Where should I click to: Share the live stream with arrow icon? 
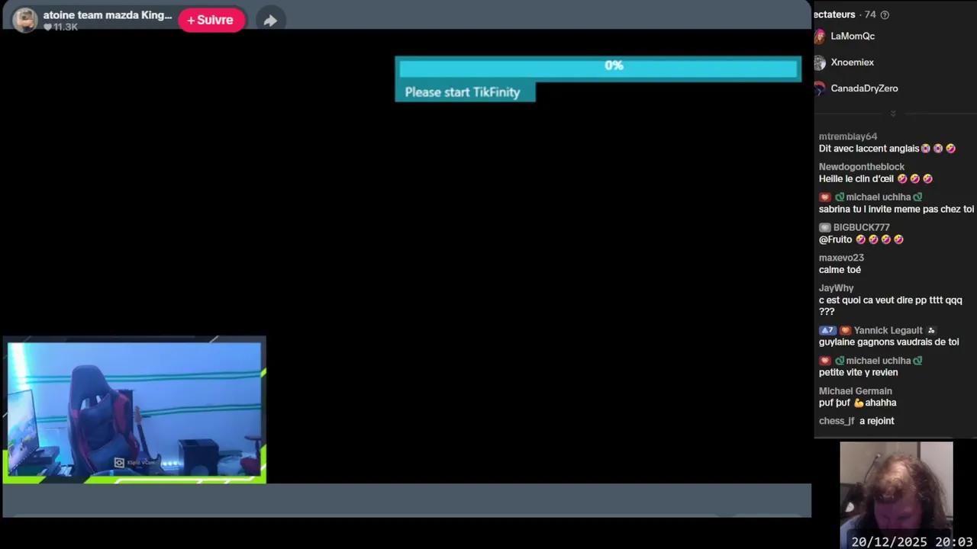pyautogui.click(x=270, y=21)
